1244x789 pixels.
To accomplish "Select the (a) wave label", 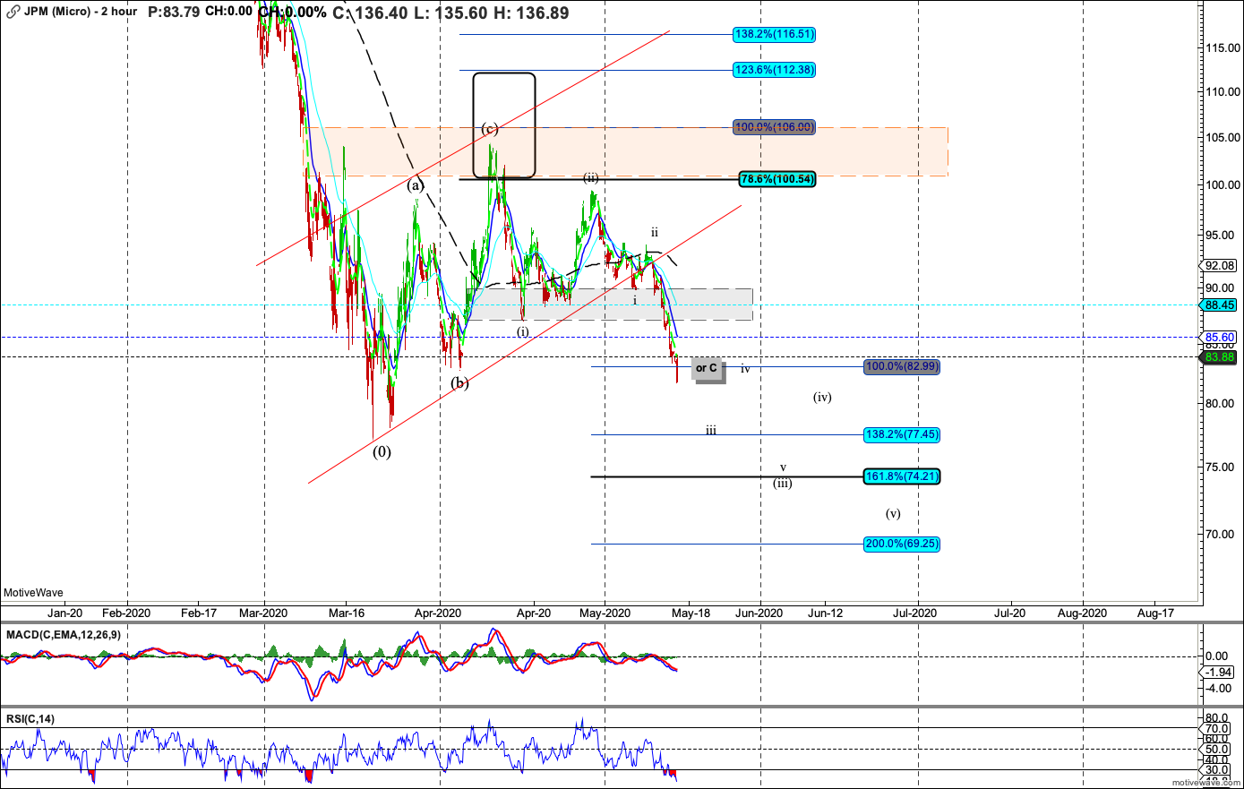I will [x=415, y=185].
